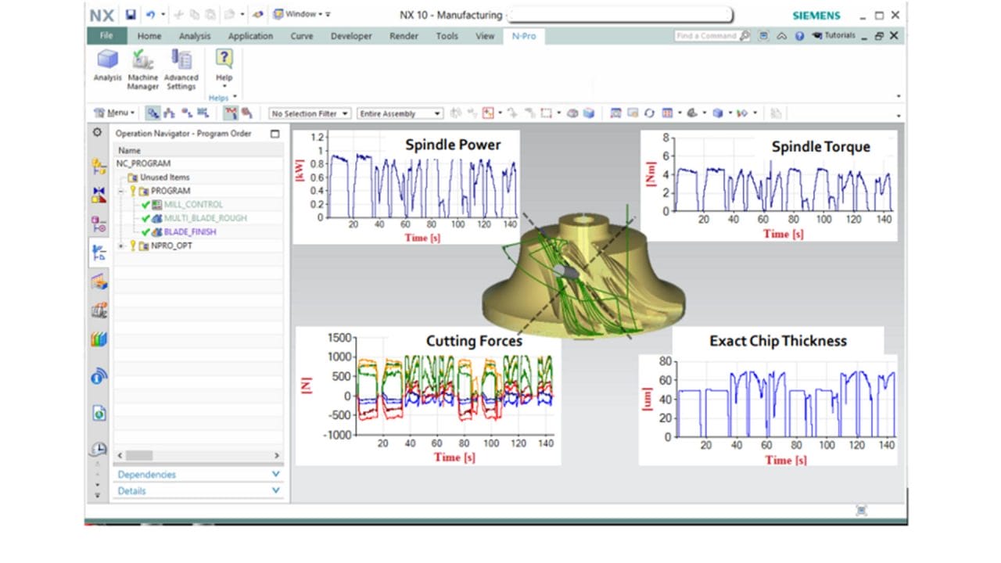This screenshot has height=563, width=1001.
Task: Open the Render menu tab
Action: pyautogui.click(x=404, y=36)
